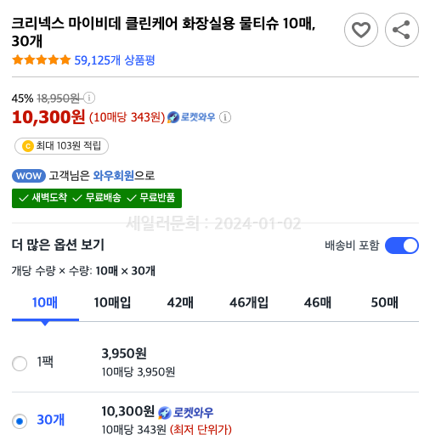Screen dimensions: 430x446
Task: Choose the 46매 tab
Action: (317, 302)
